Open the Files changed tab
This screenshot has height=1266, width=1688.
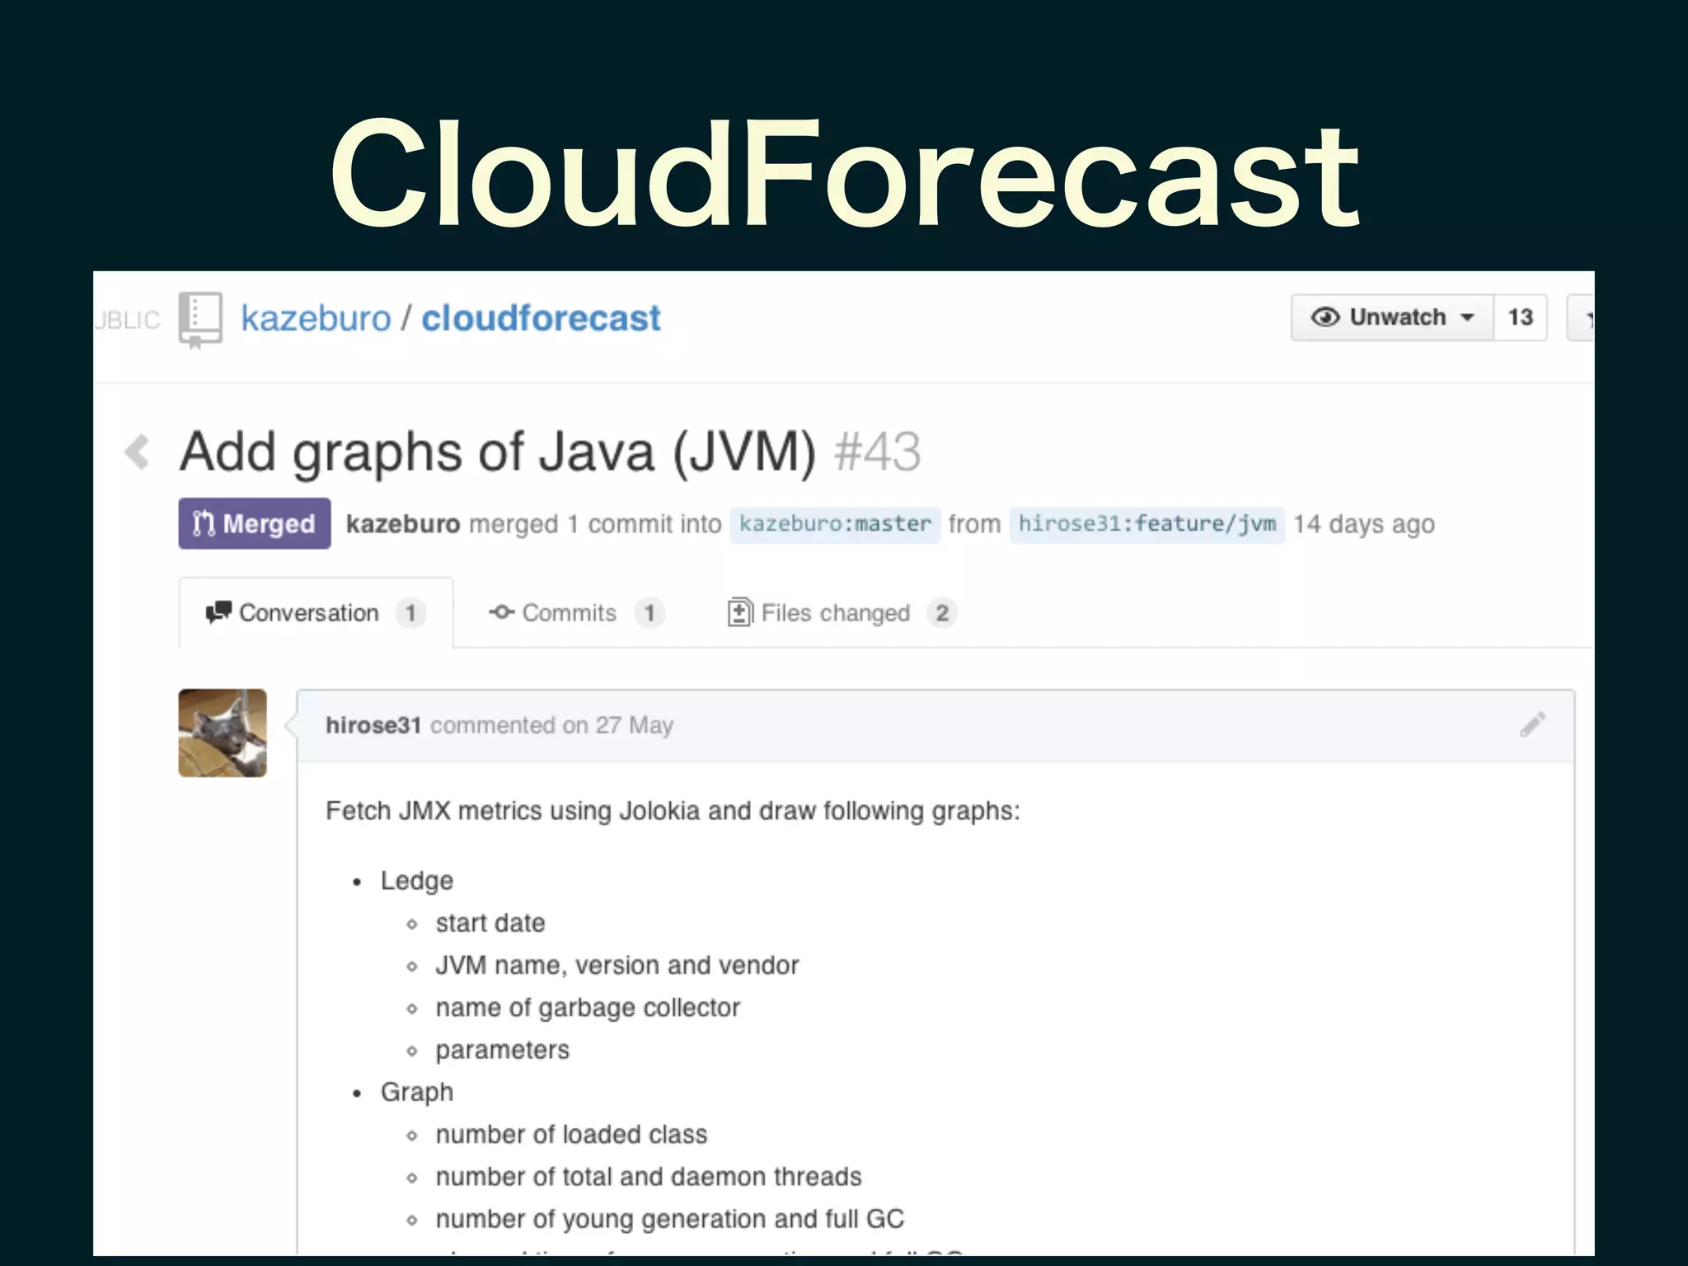pyautogui.click(x=835, y=612)
